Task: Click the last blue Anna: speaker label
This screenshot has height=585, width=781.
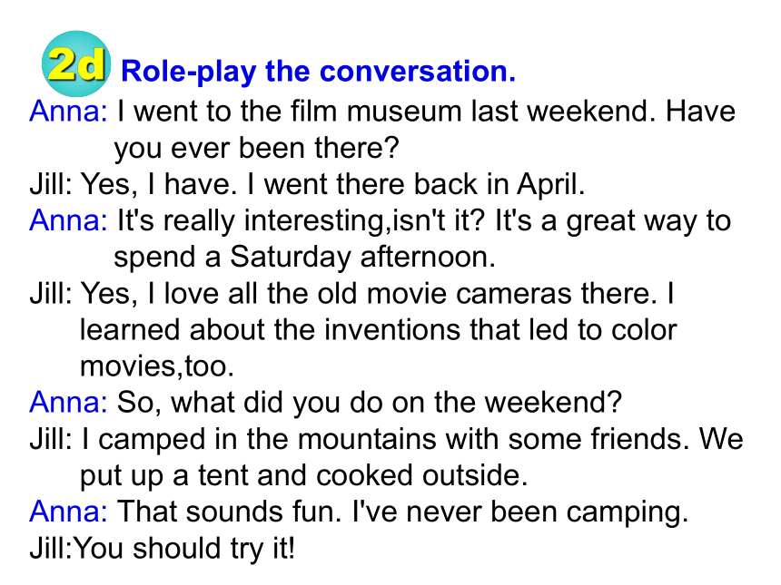Action: [x=68, y=512]
